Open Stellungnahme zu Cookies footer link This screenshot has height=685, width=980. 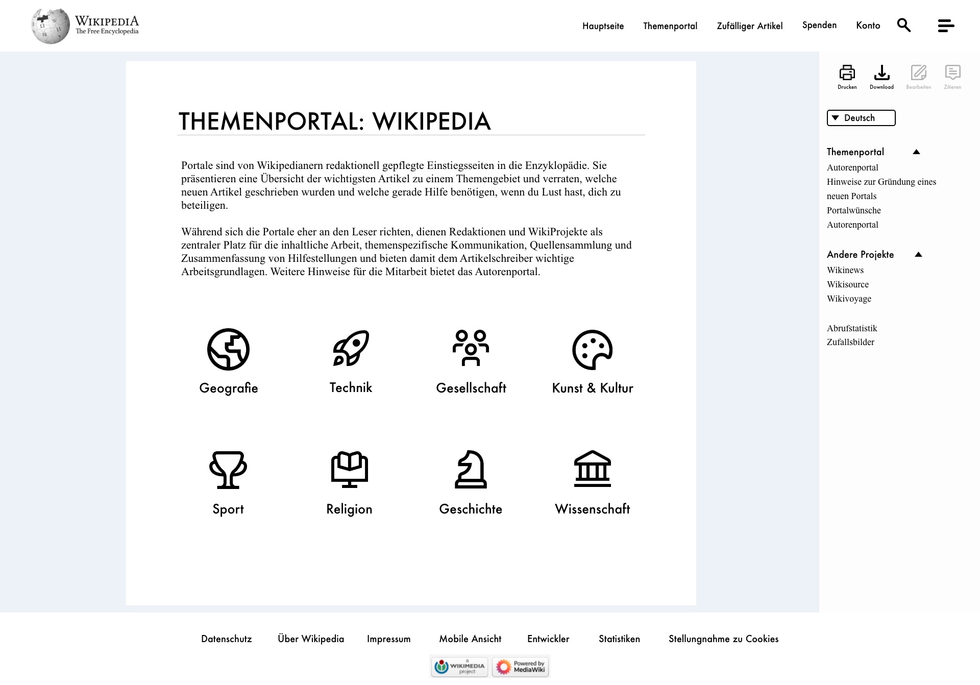[723, 639]
